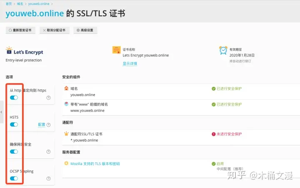
Task: Click youweb.online link in page title
Action: click(x=35, y=13)
